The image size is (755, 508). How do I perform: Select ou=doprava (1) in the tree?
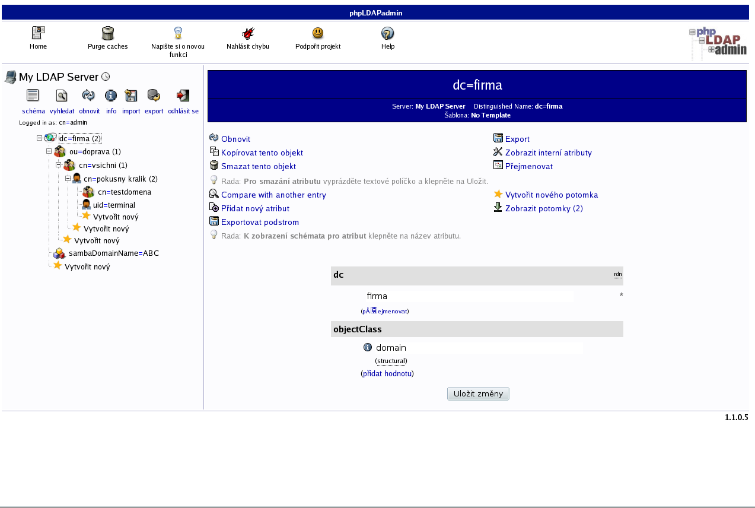tap(95, 152)
